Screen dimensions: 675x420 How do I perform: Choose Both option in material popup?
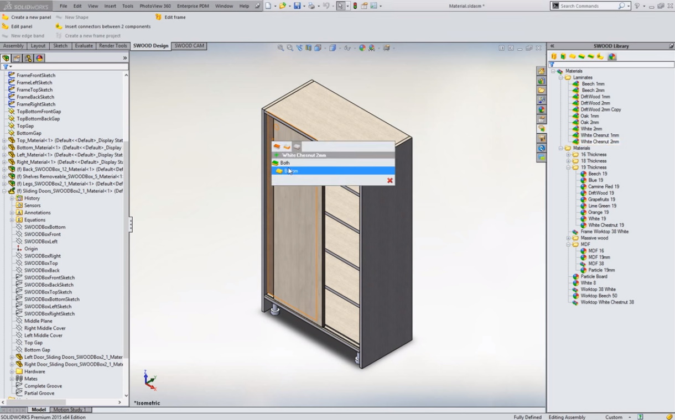285,163
